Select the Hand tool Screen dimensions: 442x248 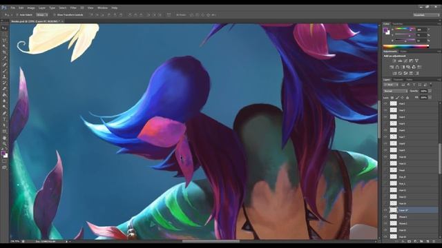coord(4,138)
